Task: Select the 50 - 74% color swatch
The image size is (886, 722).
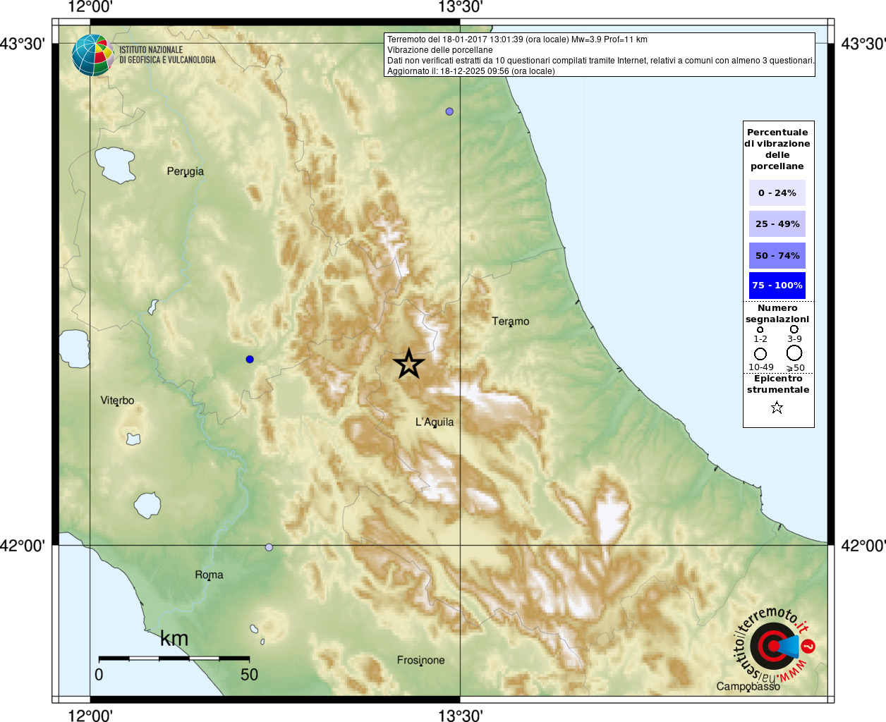Action: point(777,255)
